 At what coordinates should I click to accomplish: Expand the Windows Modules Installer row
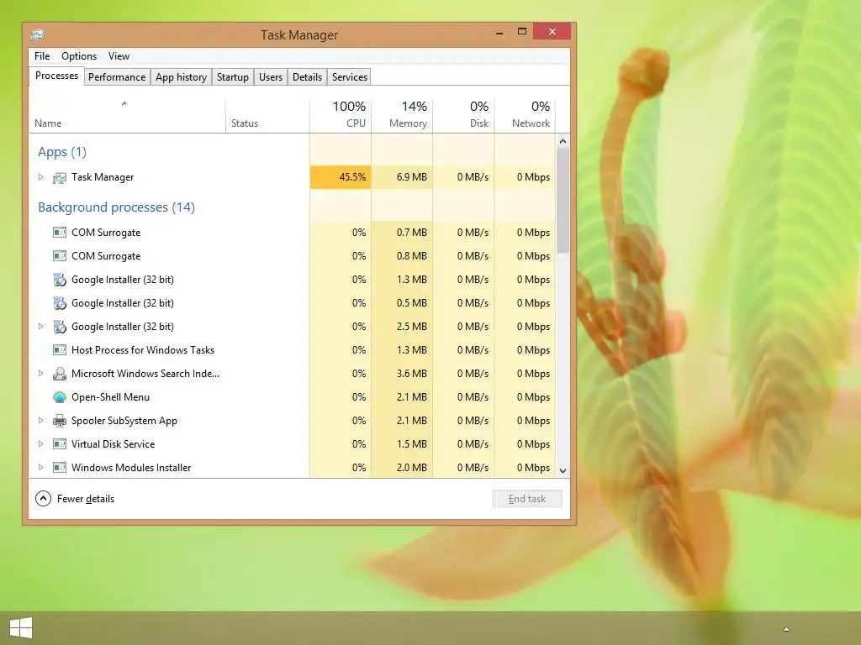40,468
